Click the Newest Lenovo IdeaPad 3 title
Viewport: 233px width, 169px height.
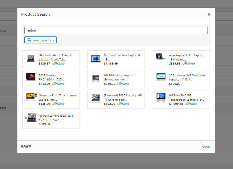point(56,118)
